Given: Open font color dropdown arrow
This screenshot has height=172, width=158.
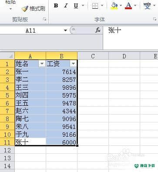Looking at the screenshot, I should pyautogui.click(x=135, y=6).
